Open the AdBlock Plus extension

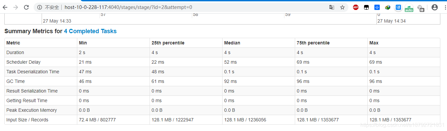tap(356, 7)
